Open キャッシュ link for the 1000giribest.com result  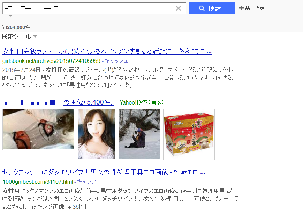coord(89,182)
